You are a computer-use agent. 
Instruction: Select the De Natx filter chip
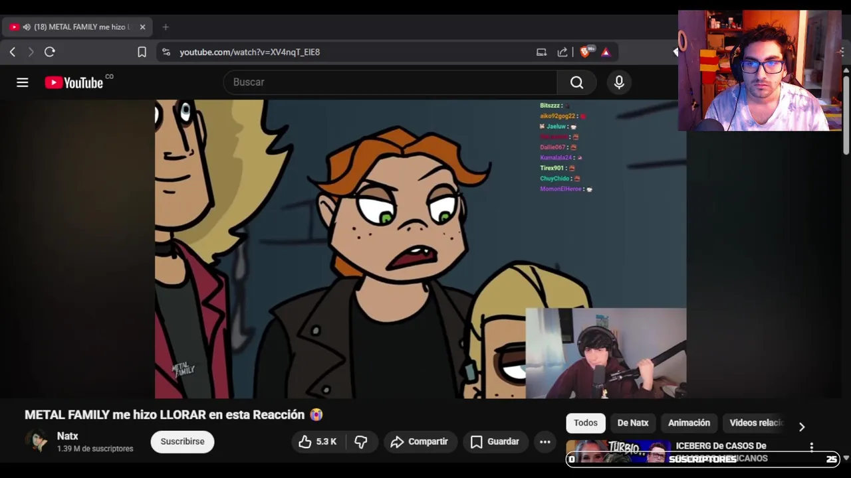pyautogui.click(x=633, y=423)
